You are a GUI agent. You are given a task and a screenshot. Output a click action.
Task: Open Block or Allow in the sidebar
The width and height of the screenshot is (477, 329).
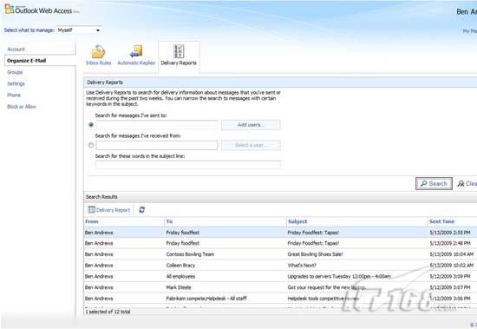pos(22,107)
